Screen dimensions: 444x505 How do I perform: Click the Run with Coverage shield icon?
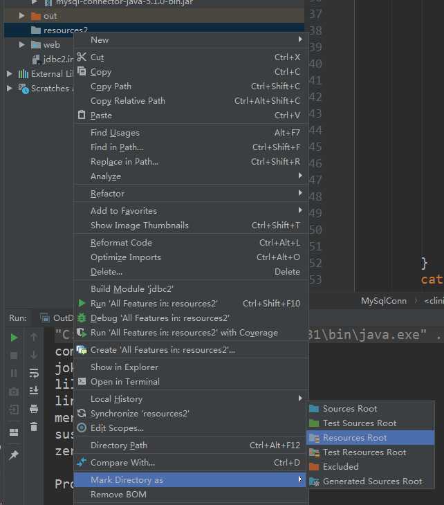click(82, 332)
